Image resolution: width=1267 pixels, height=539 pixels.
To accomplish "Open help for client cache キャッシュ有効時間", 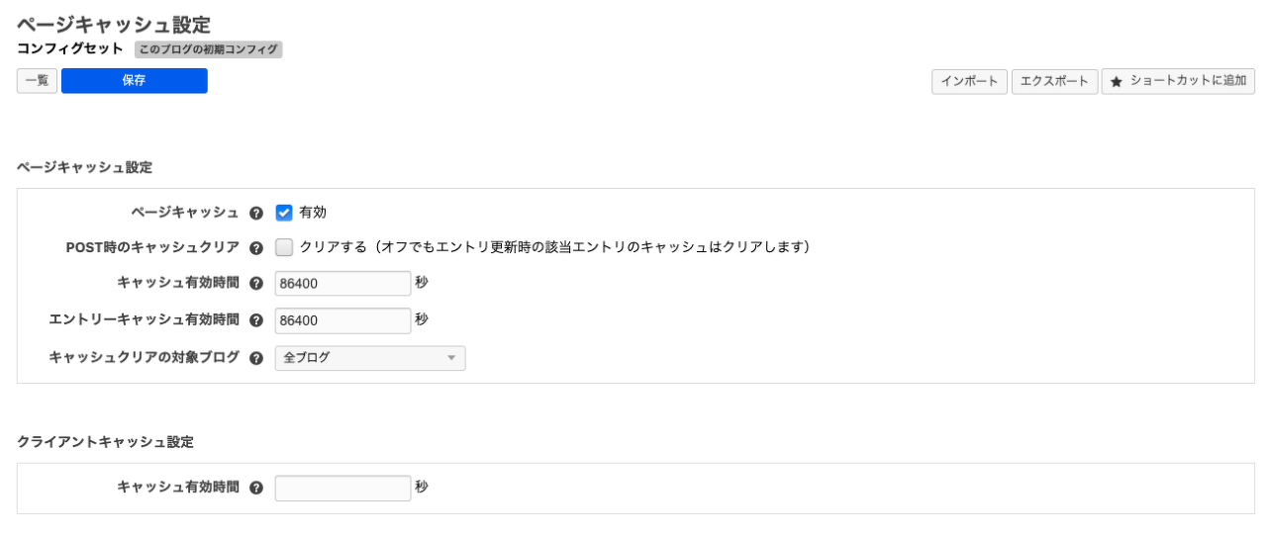I will (x=256, y=488).
